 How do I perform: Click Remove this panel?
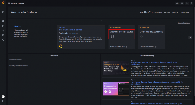click(184, 23)
